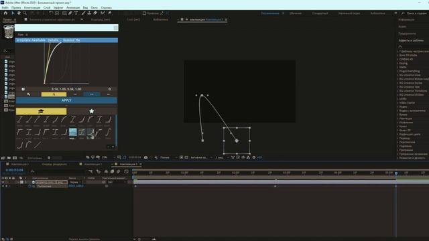Open the Правка menu
Screen dimensions: 429x241
point(16,7)
